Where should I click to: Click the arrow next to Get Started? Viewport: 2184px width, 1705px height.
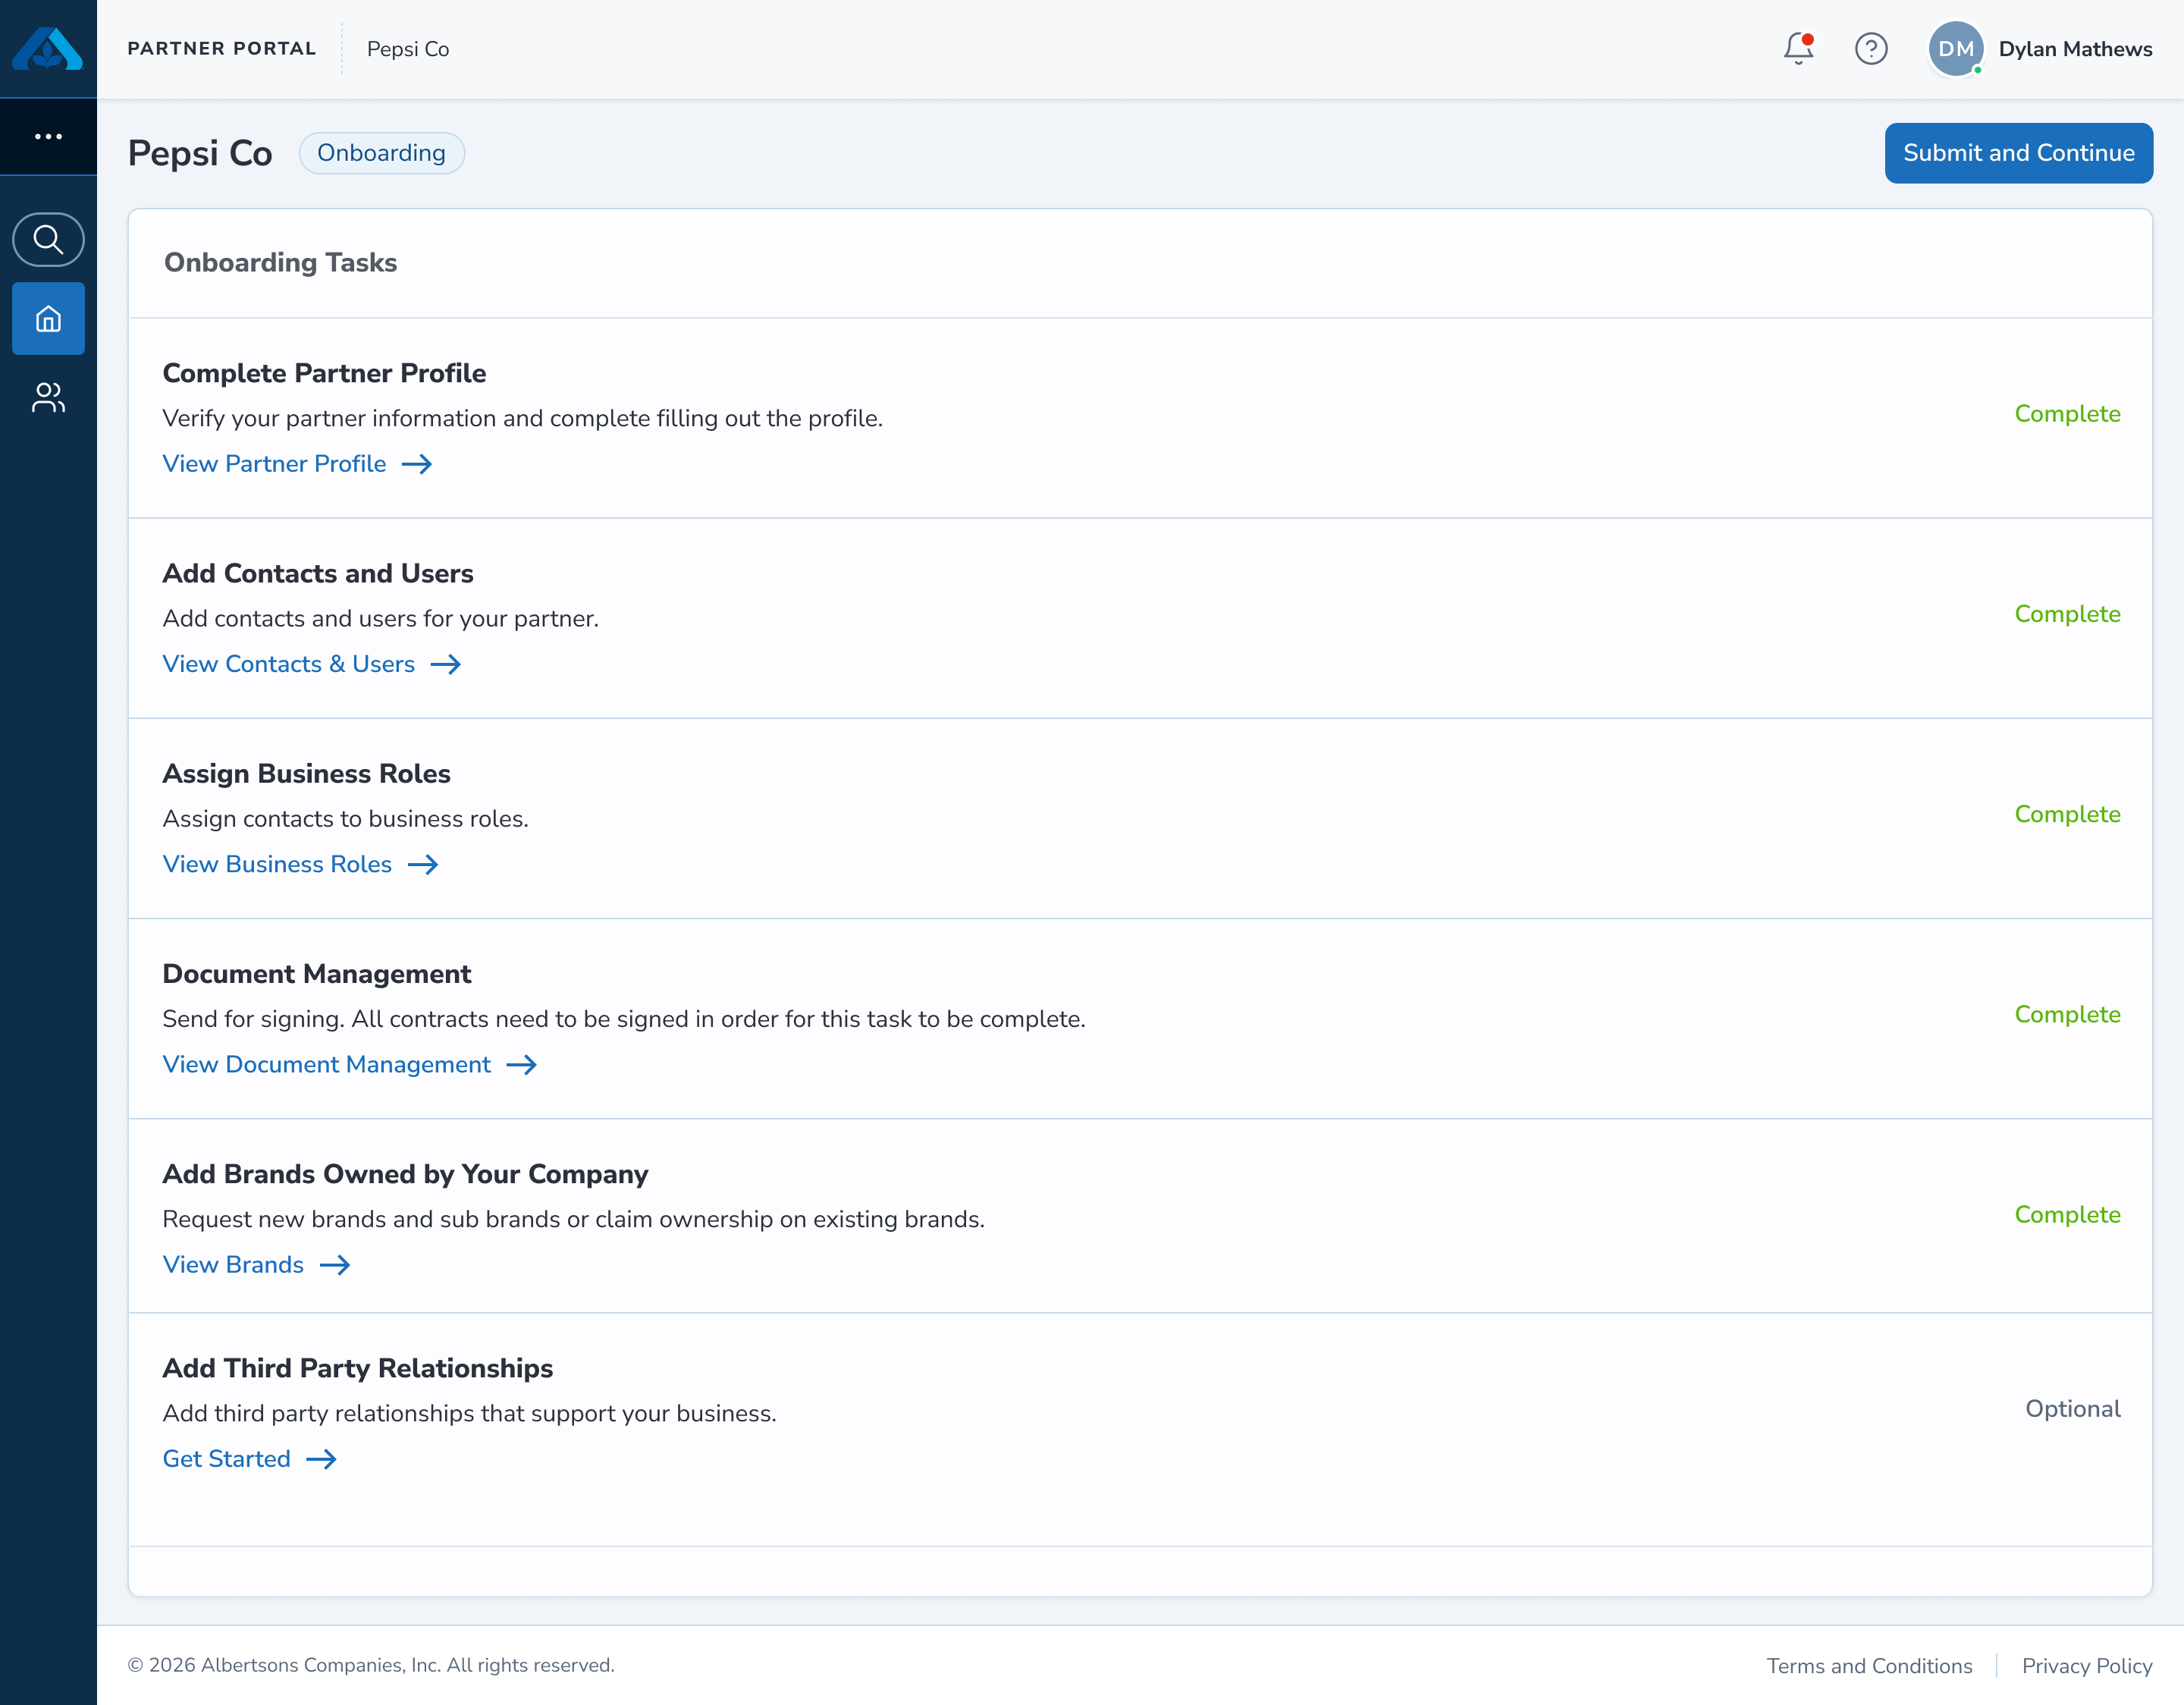pyautogui.click(x=322, y=1459)
